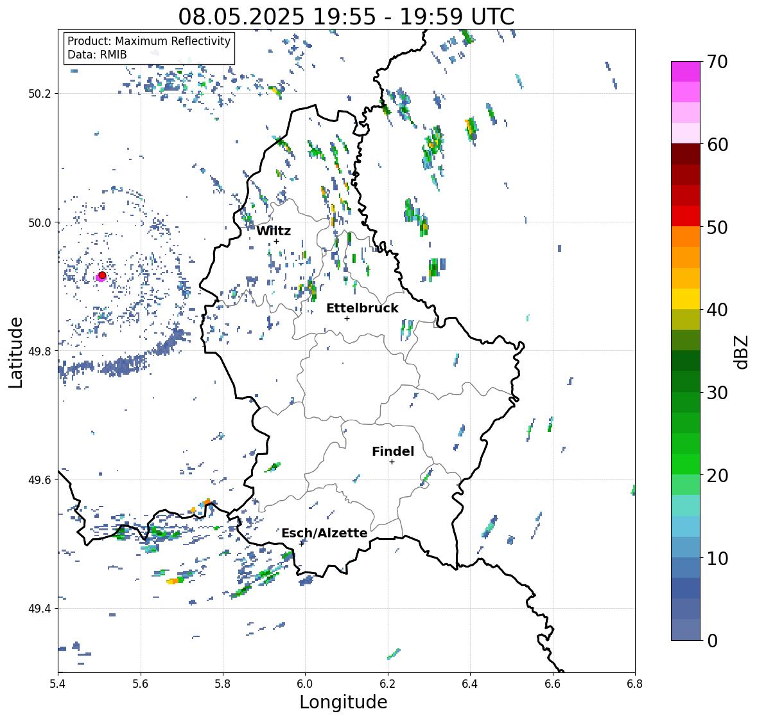This screenshot has width=757, height=718.
Task: Click the Ettelbruck station cross marker
Action: pos(347,318)
